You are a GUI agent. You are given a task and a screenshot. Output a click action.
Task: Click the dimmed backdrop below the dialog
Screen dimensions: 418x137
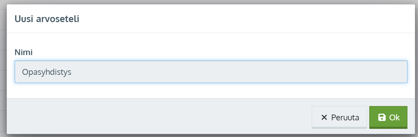(204, 135)
